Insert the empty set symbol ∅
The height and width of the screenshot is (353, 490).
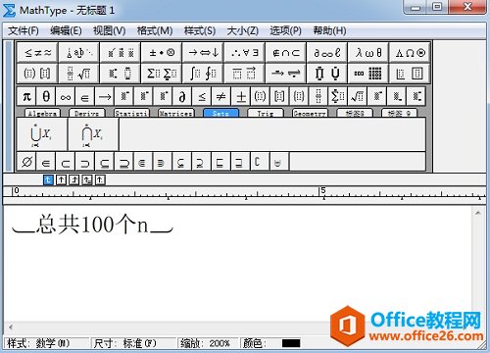coord(26,162)
